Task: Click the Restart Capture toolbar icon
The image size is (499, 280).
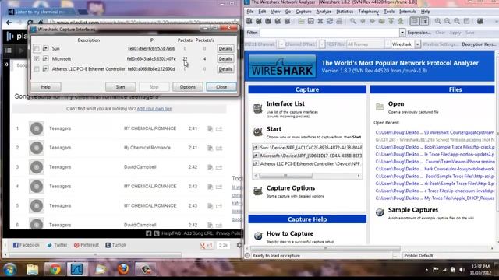Action: pyautogui.click(x=288, y=21)
